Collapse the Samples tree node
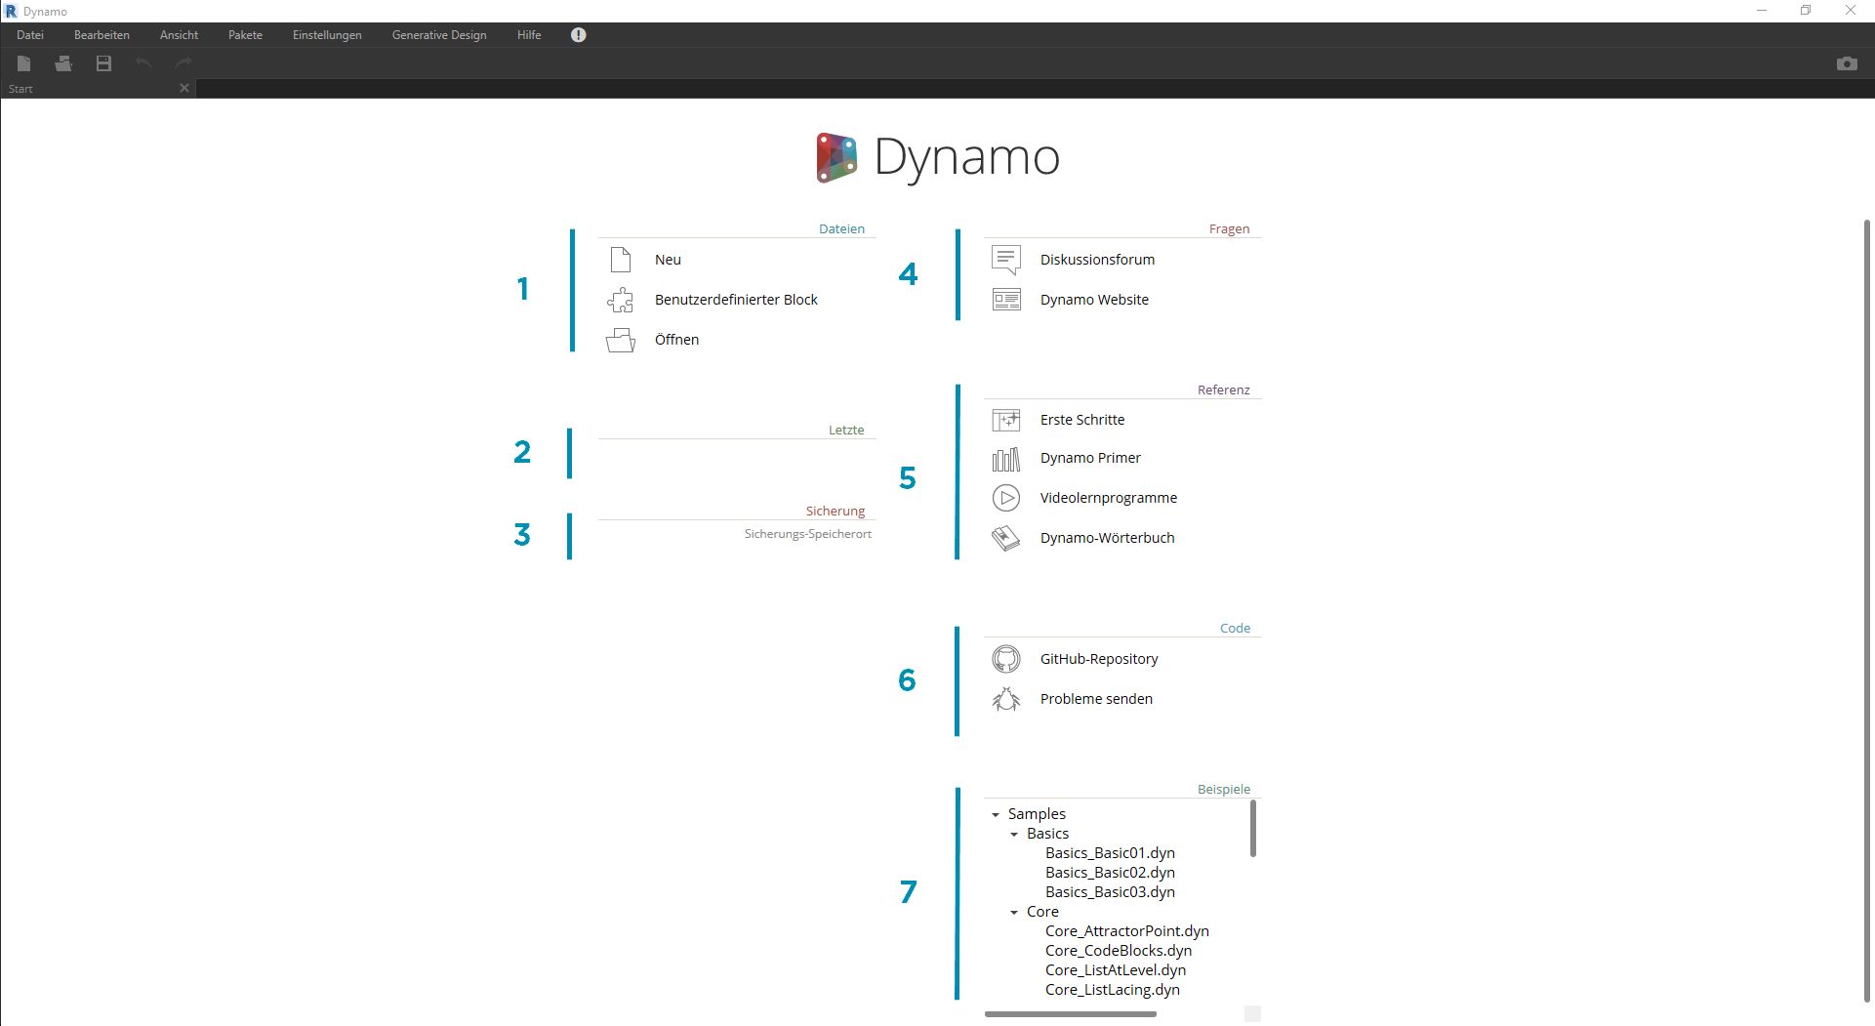The height and width of the screenshot is (1026, 1875). tap(996, 814)
